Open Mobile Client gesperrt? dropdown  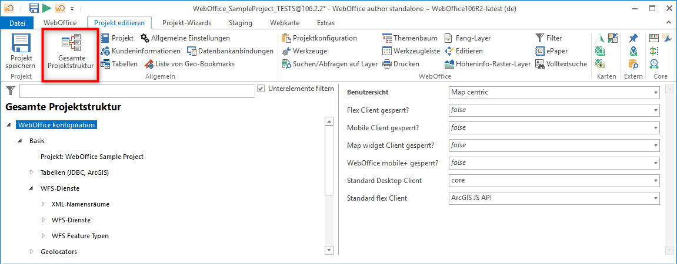pos(555,127)
